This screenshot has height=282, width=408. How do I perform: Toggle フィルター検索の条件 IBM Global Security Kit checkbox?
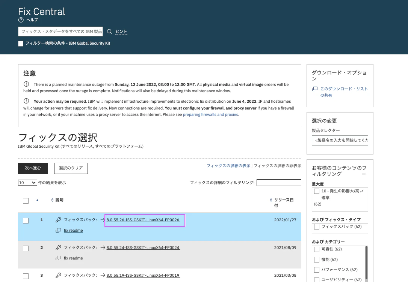point(21,43)
